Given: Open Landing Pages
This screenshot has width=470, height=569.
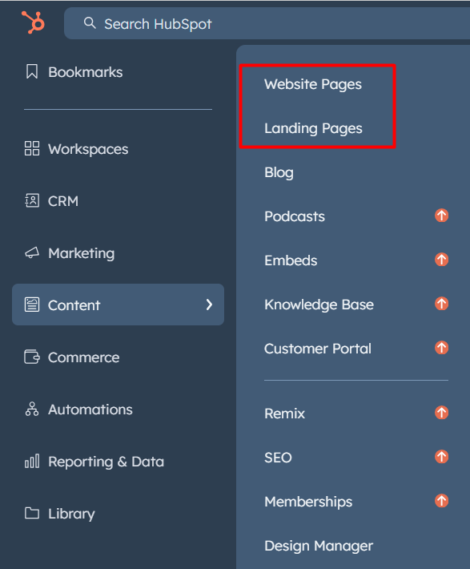Looking at the screenshot, I should [313, 128].
